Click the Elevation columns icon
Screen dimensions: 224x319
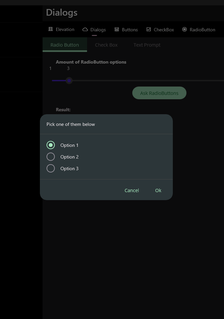click(x=50, y=29)
